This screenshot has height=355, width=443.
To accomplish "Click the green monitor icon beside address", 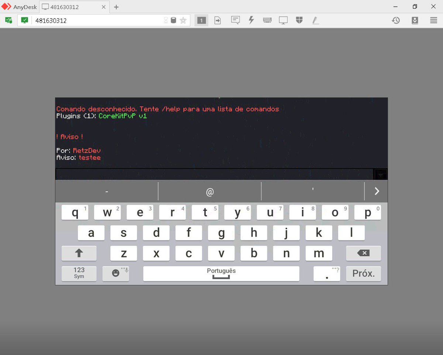I will pyautogui.click(x=24, y=20).
